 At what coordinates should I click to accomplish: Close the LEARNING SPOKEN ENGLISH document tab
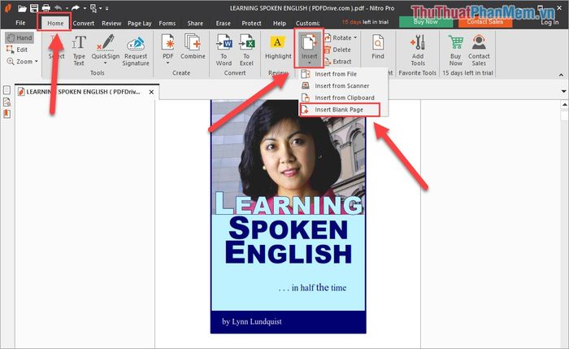coord(151,92)
